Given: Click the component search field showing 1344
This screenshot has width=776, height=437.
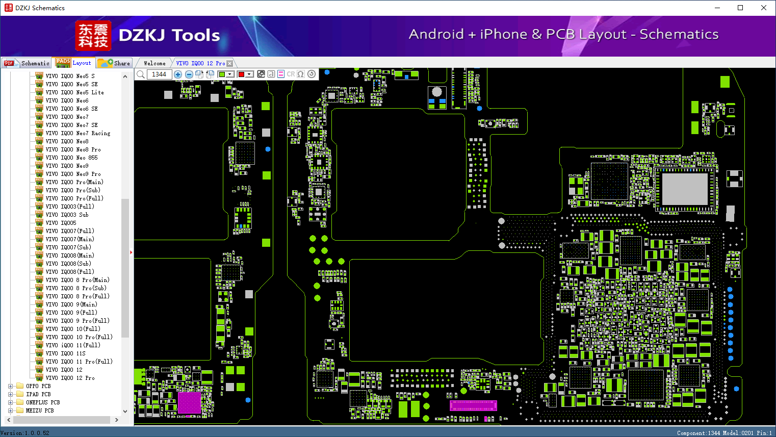Looking at the screenshot, I should point(159,74).
